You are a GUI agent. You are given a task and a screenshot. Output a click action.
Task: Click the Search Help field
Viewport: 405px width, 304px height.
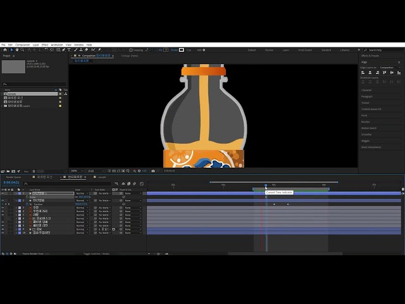pos(382,50)
